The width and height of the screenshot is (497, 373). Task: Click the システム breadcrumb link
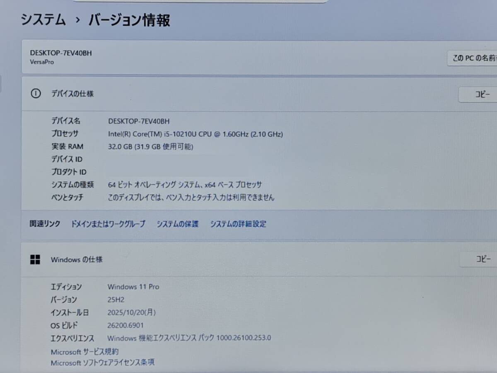[43, 20]
